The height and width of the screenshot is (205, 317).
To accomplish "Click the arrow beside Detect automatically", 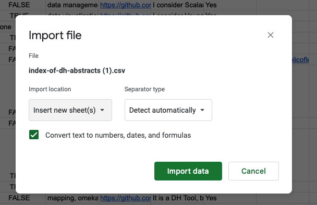I will (202, 110).
